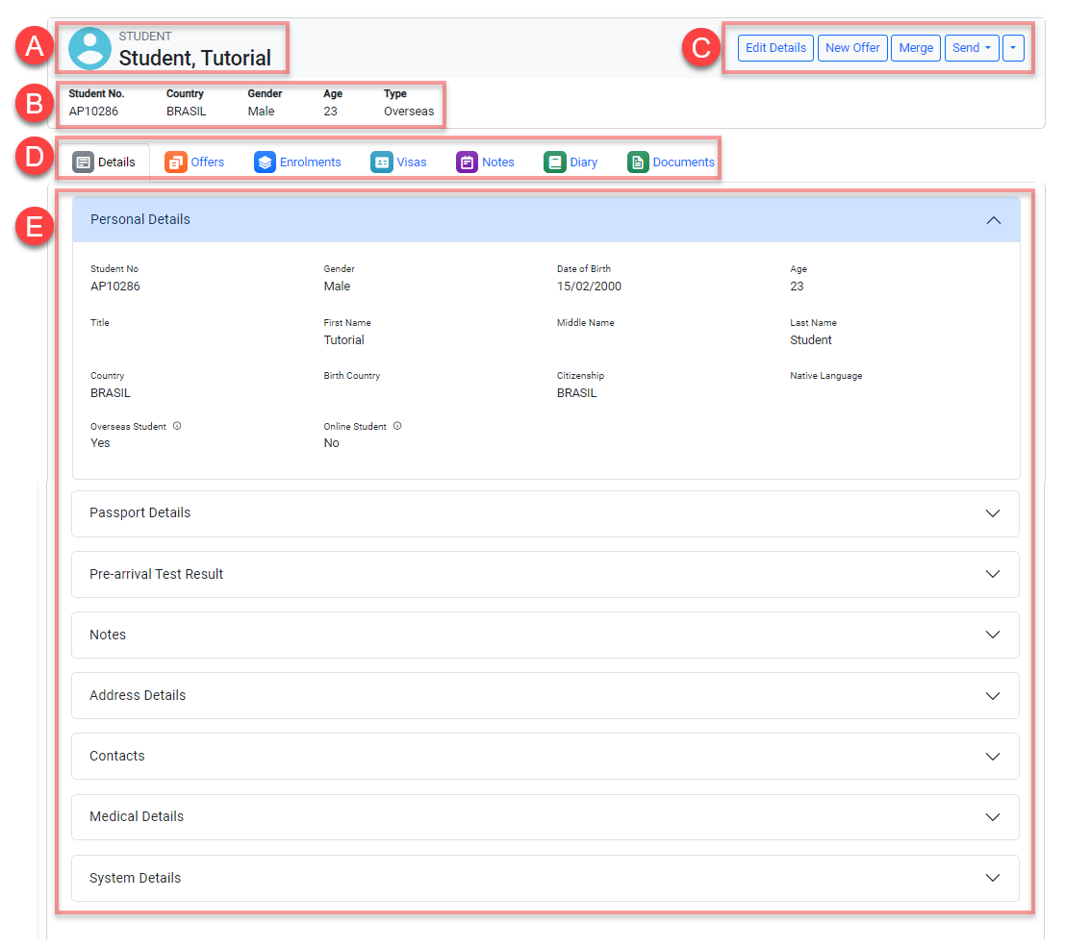Click info icon beside Overseas Student
The width and height of the screenshot is (1065, 948).
point(178,426)
